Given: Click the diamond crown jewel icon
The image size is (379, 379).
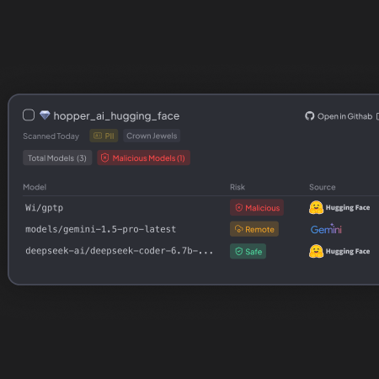Looking at the screenshot, I should pos(45,115).
